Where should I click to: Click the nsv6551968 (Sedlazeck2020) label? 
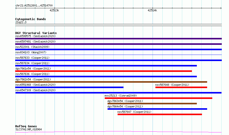(x=36, y=85)
